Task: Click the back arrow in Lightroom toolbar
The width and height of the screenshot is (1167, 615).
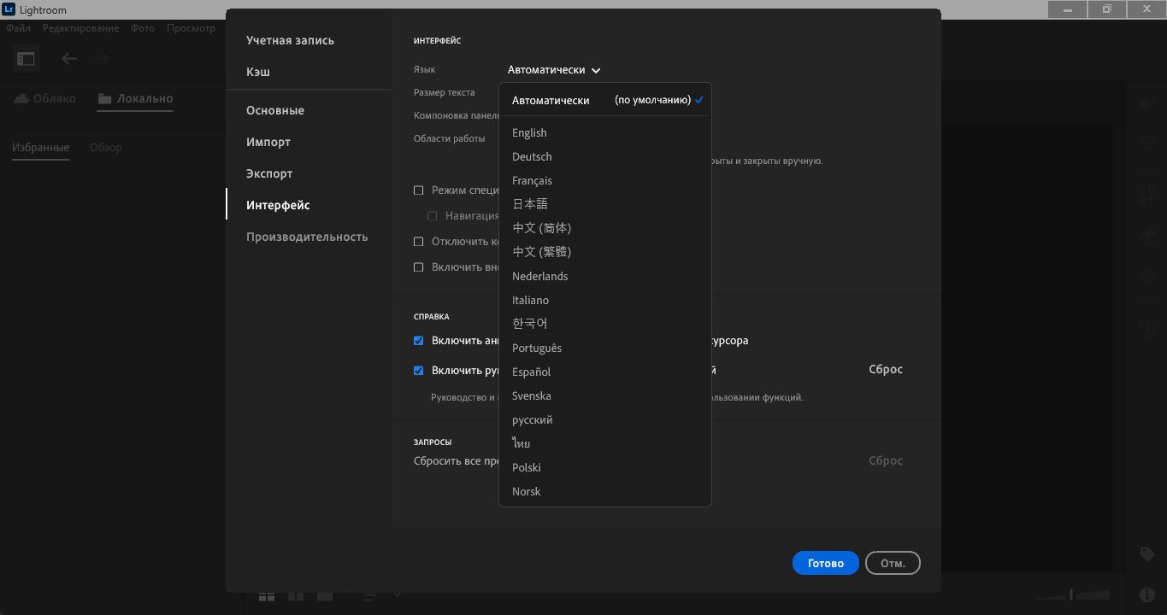Action: pos(69,59)
